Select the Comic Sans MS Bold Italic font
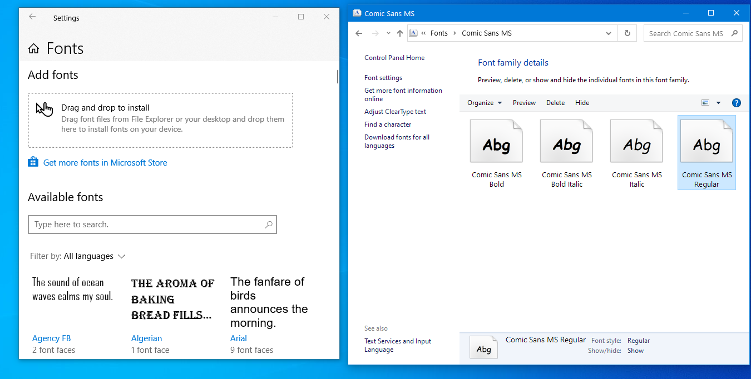The image size is (751, 379). pos(567,153)
